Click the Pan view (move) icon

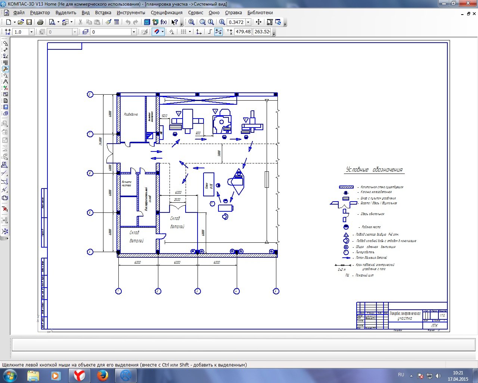[258, 22]
